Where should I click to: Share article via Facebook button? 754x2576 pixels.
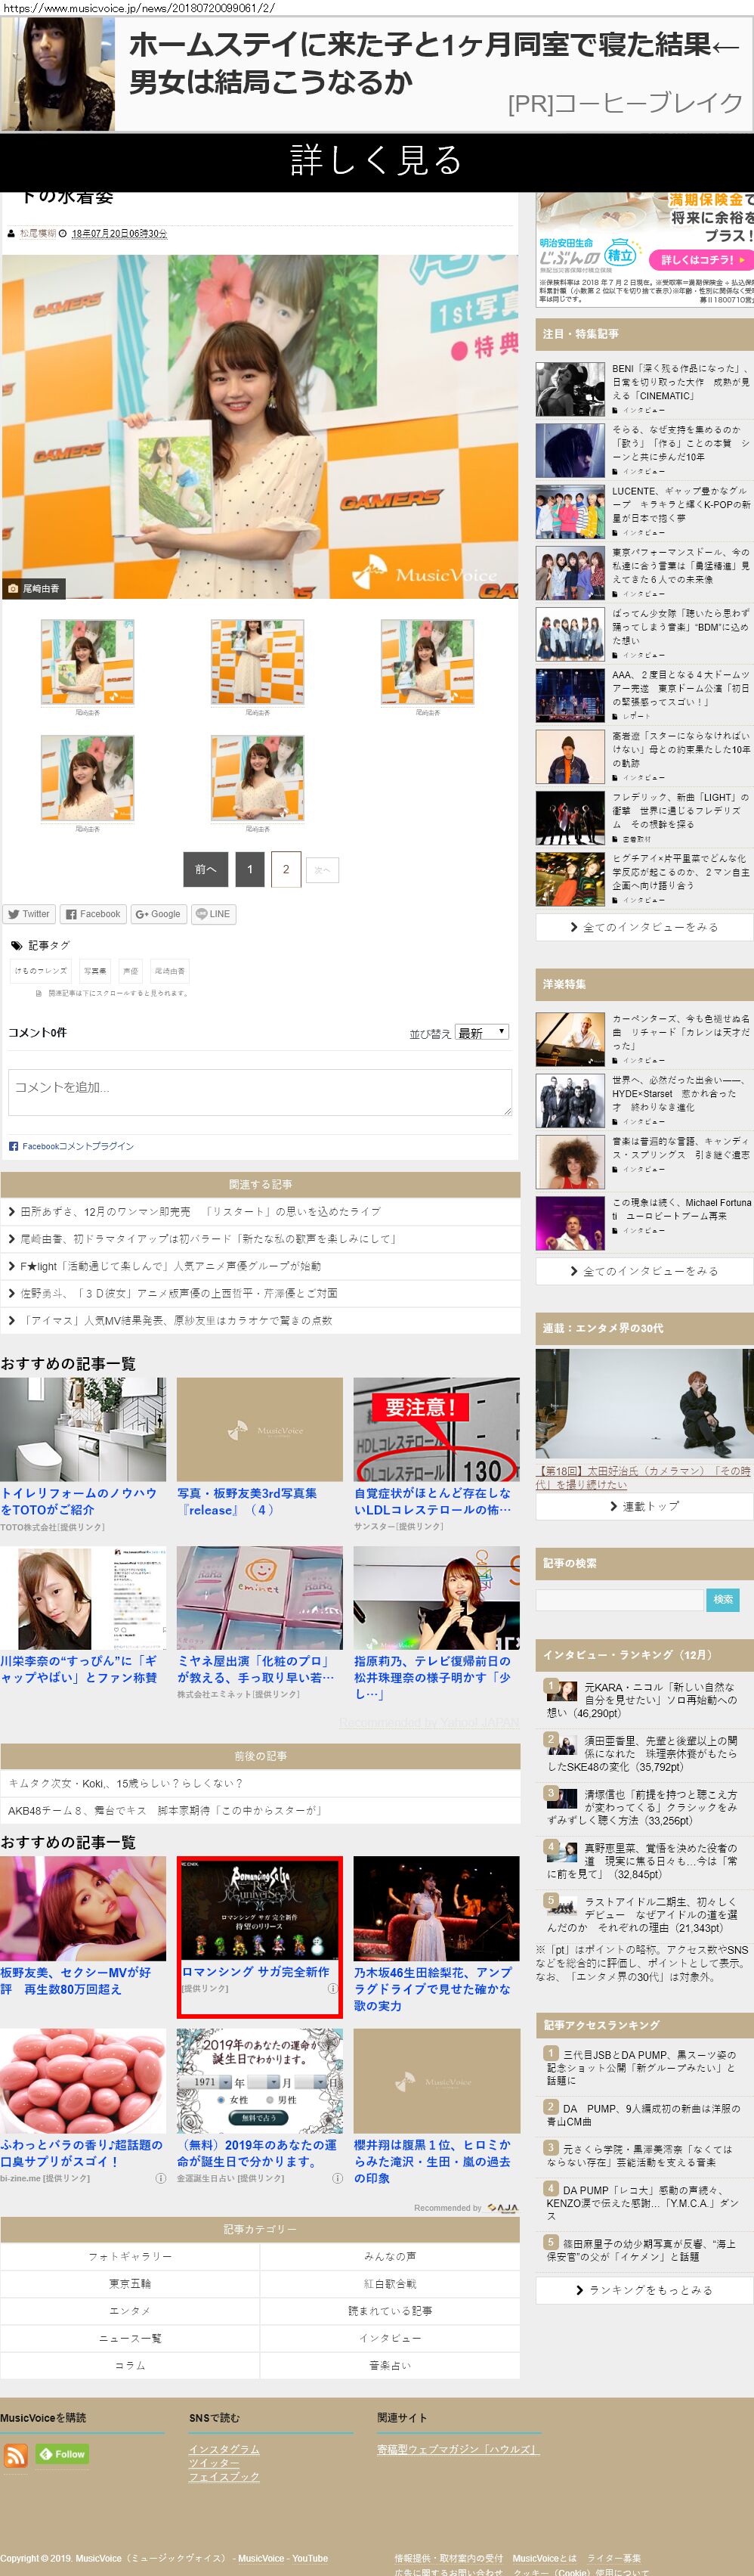93,913
